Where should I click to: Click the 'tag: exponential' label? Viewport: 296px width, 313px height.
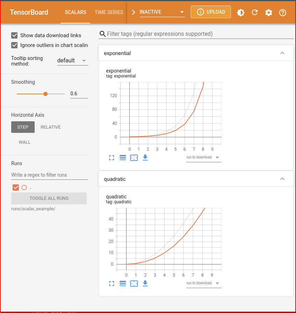[121, 76]
